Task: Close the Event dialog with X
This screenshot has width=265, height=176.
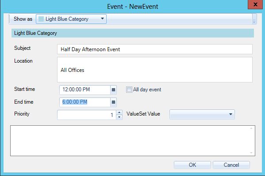Action: tap(255, 4)
